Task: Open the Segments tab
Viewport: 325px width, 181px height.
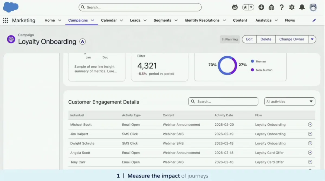Action: (162, 20)
